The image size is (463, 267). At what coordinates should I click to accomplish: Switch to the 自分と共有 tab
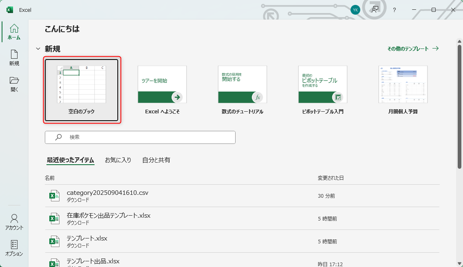coord(156,160)
